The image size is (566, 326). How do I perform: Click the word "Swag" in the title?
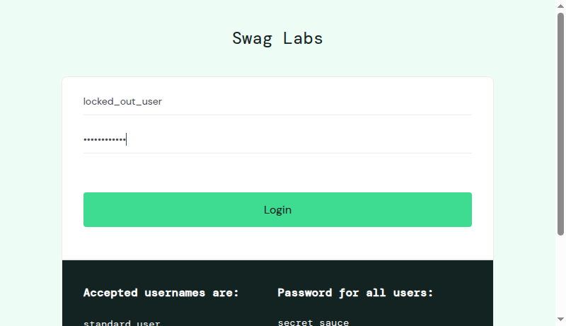[x=252, y=38]
